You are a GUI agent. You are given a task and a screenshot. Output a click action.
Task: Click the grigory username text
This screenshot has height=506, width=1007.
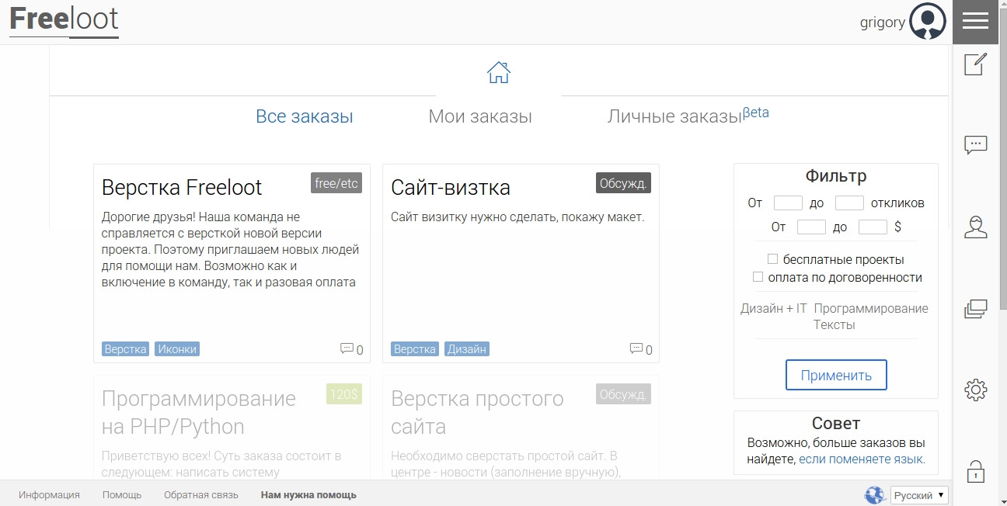[x=883, y=22]
